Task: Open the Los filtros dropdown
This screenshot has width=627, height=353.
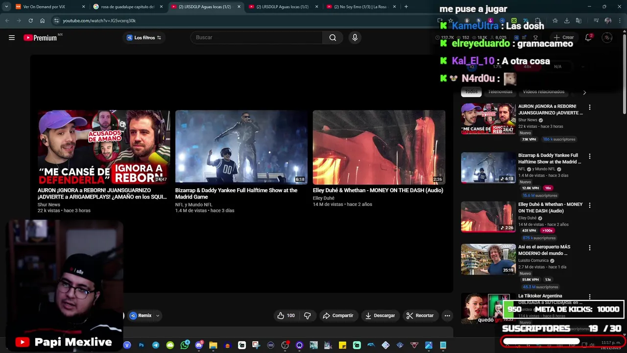Action: pyautogui.click(x=144, y=38)
